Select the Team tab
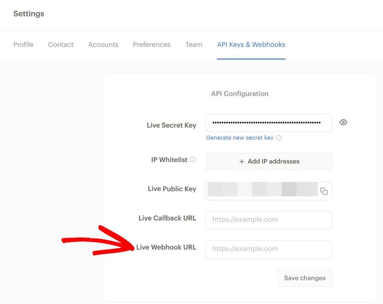383x304 pixels. [194, 44]
